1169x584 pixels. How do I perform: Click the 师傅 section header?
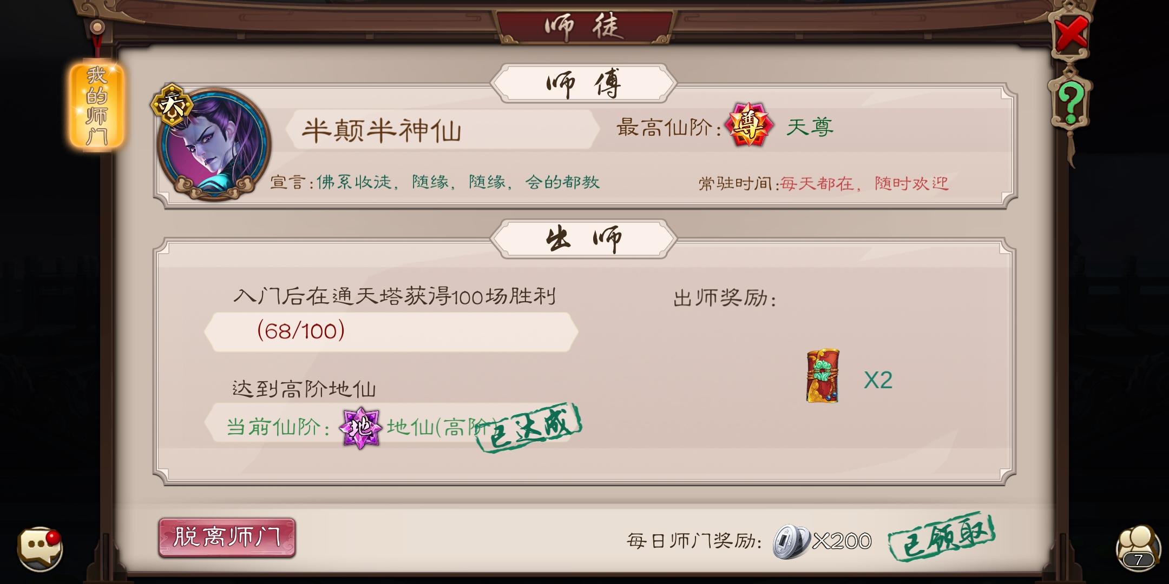tap(583, 83)
